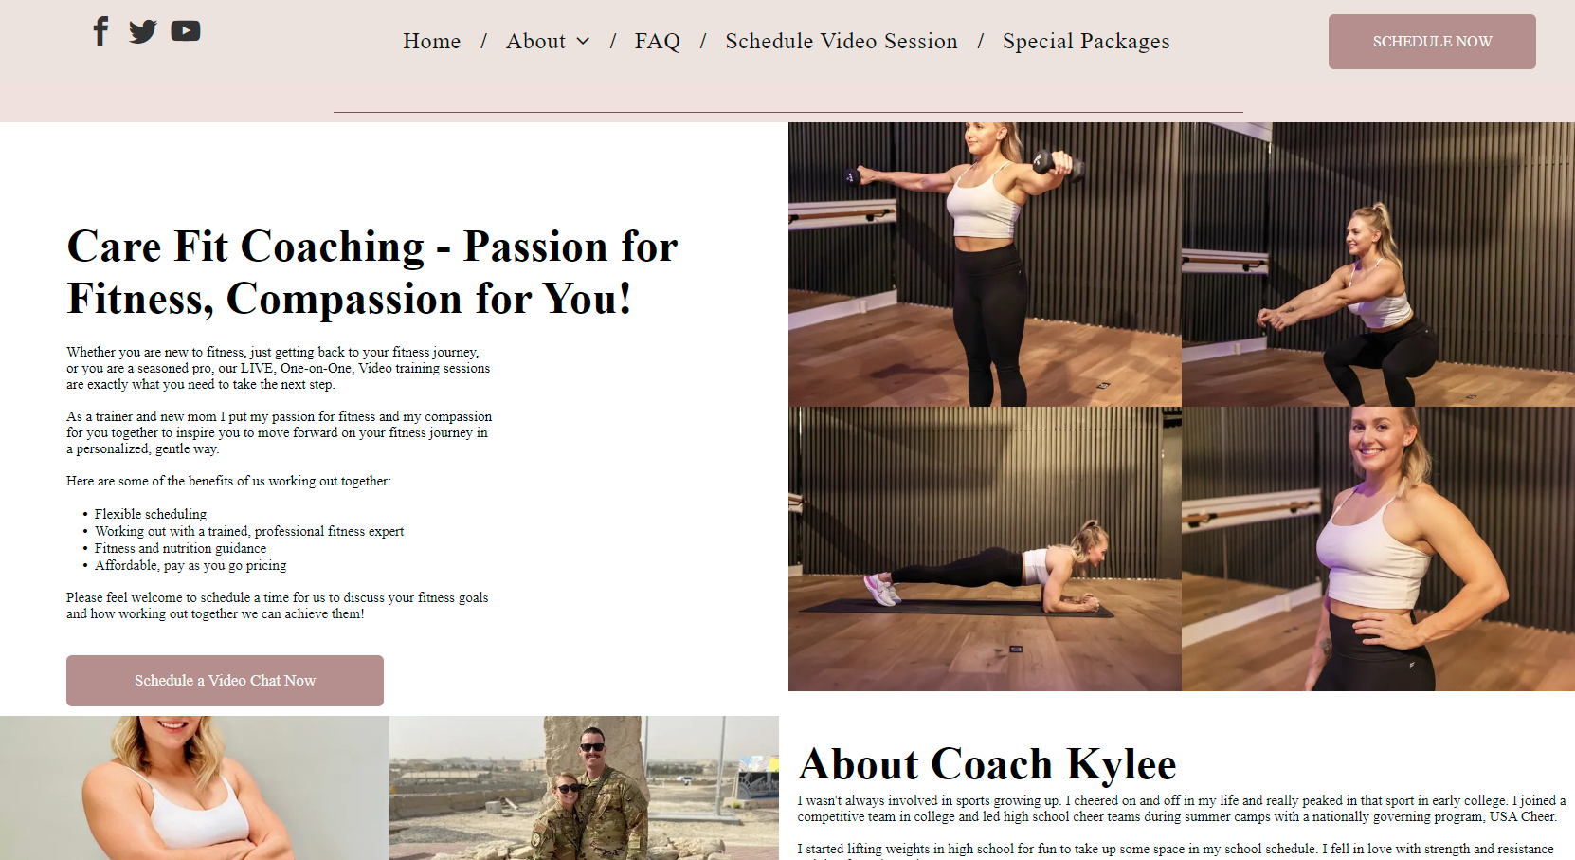The image size is (1575, 860).
Task: Click the Flexible scheduling bullet item
Action: (x=151, y=514)
